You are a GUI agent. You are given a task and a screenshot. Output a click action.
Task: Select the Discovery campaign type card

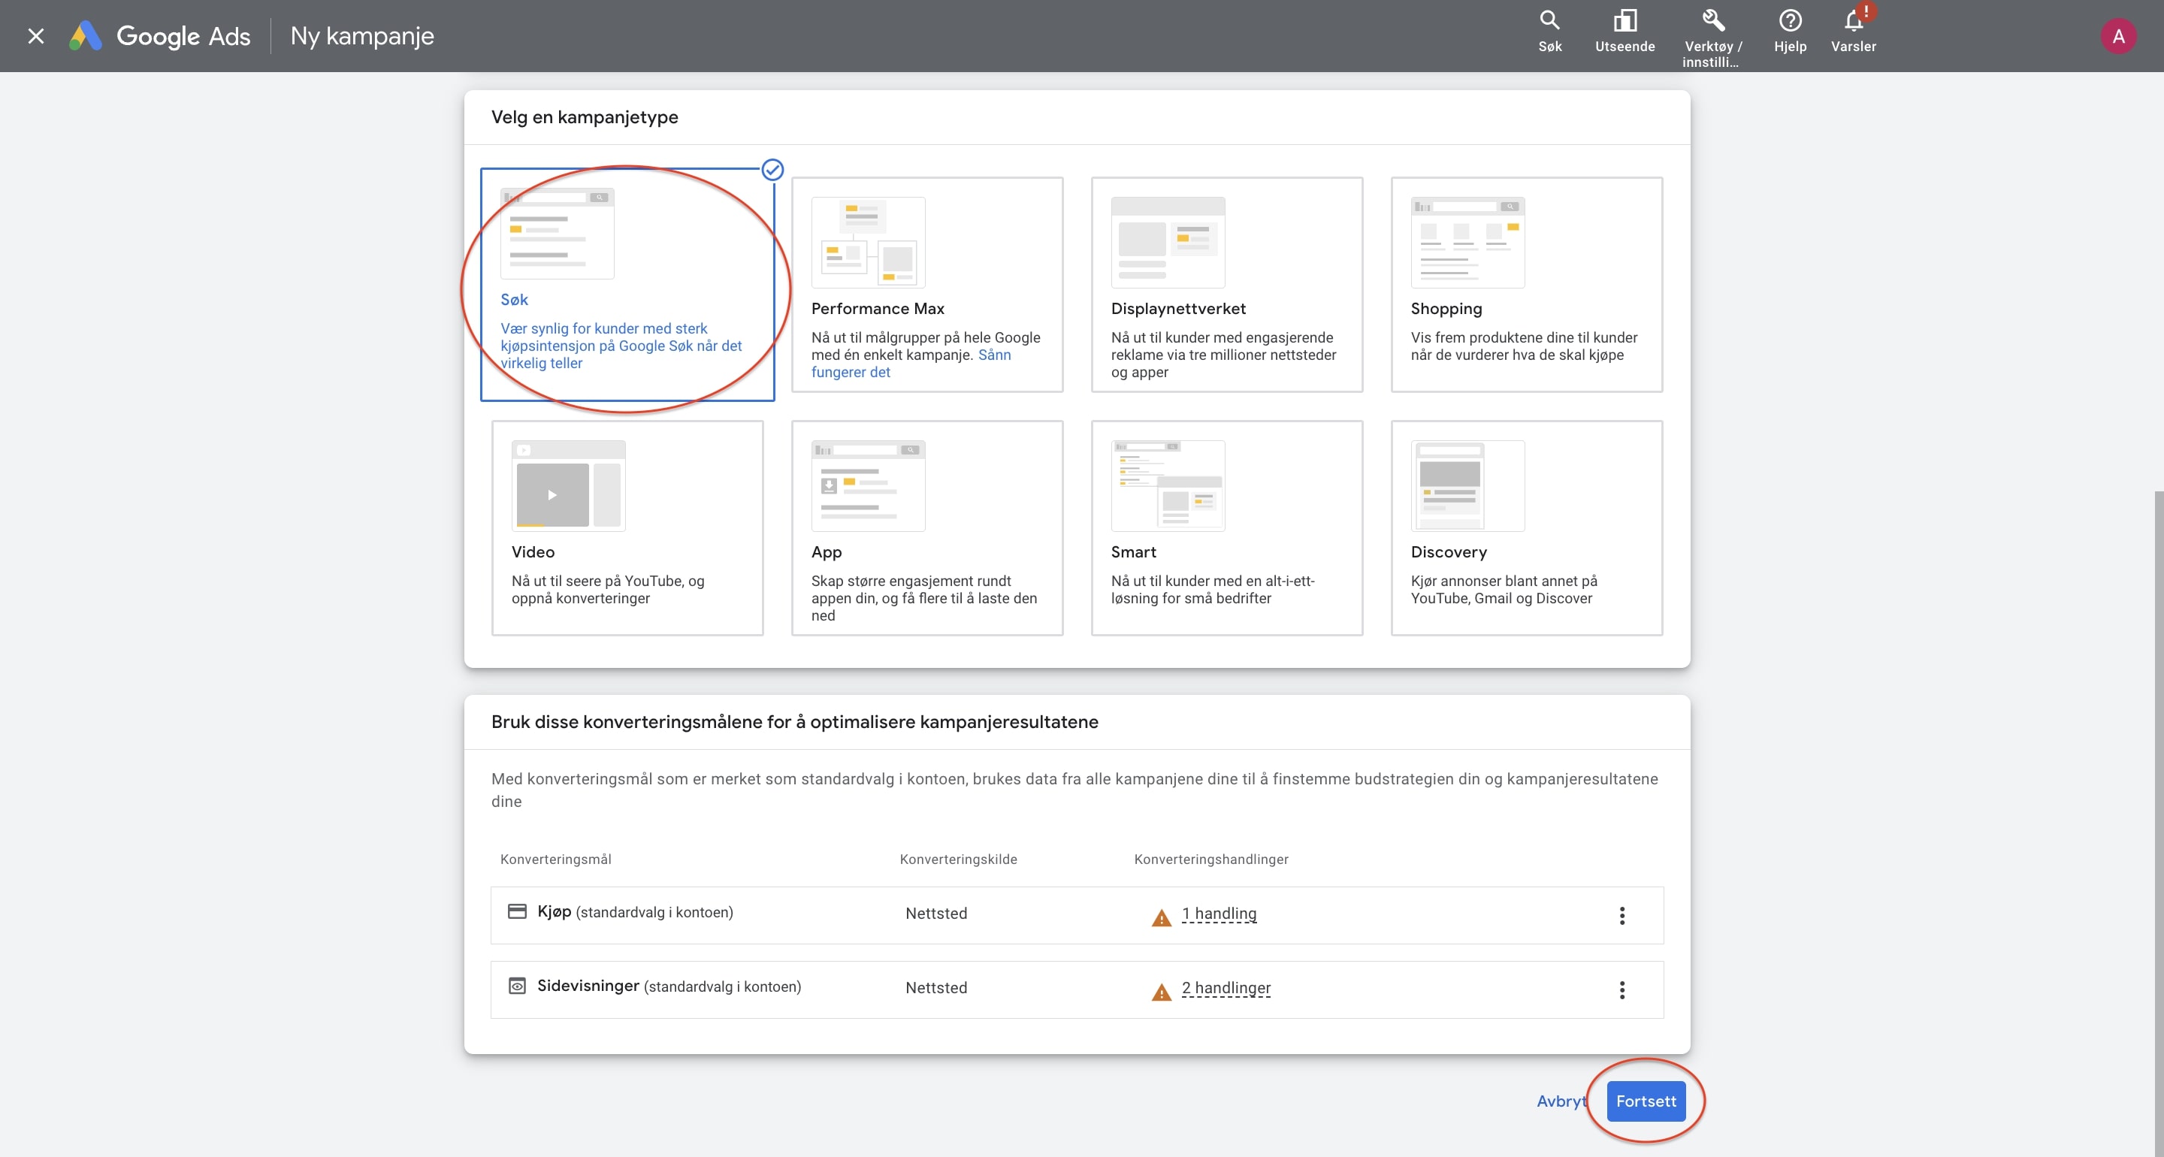pos(1525,527)
